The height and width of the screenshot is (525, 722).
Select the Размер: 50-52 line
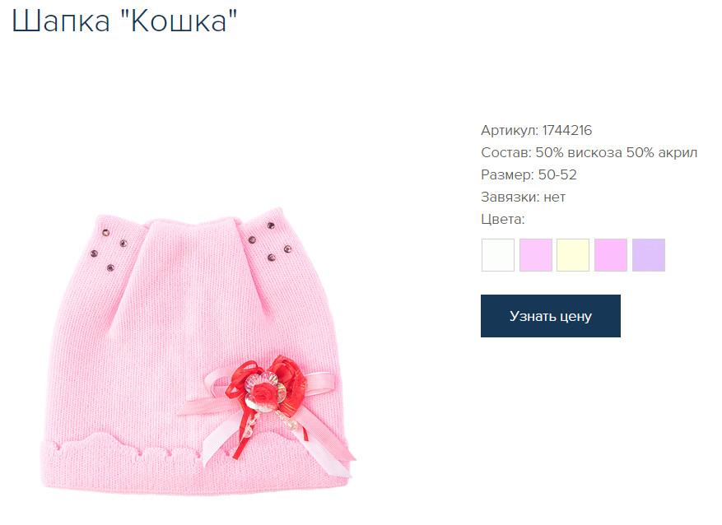[x=529, y=174]
